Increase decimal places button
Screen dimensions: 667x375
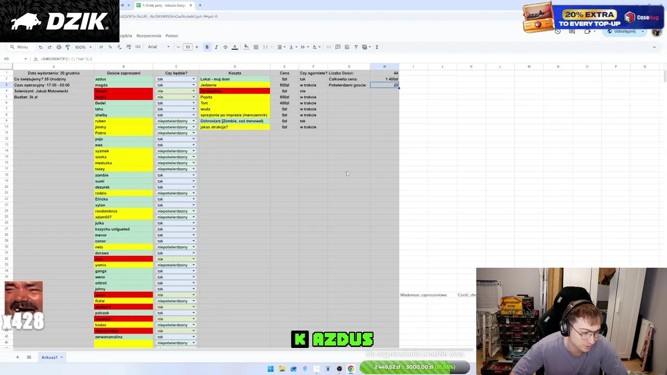128,47
